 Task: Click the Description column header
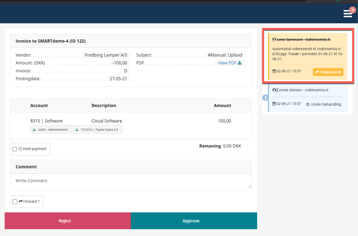pos(104,106)
